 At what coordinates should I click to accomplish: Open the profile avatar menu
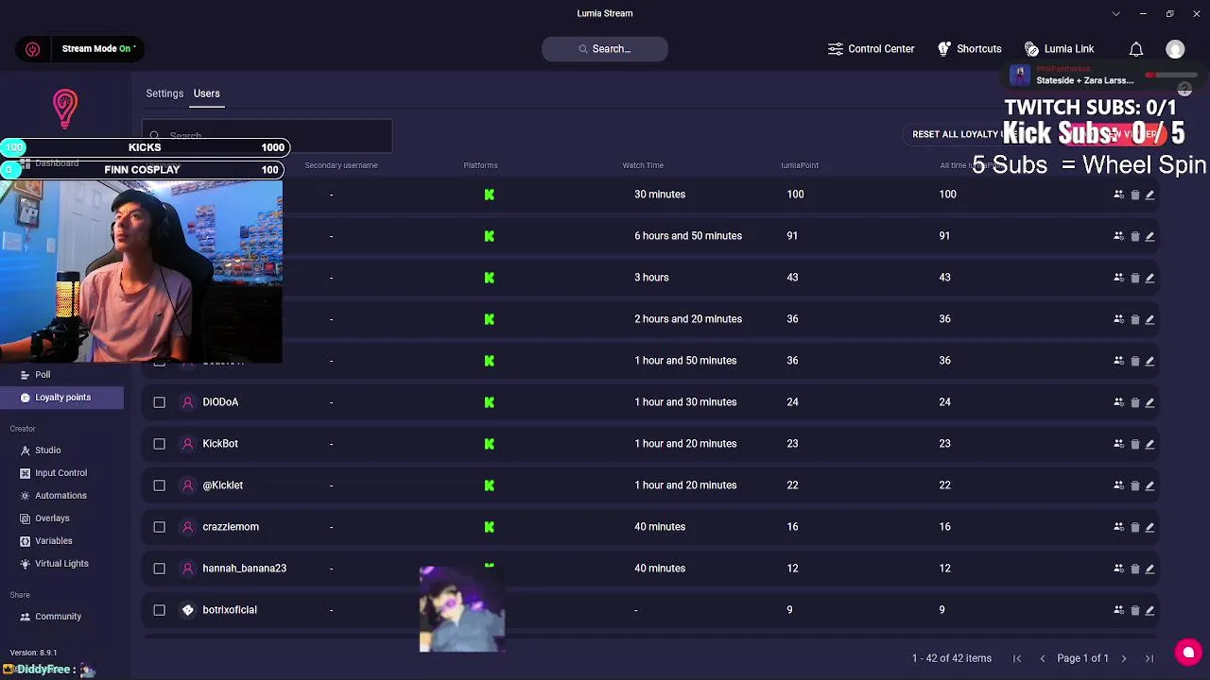point(1175,49)
